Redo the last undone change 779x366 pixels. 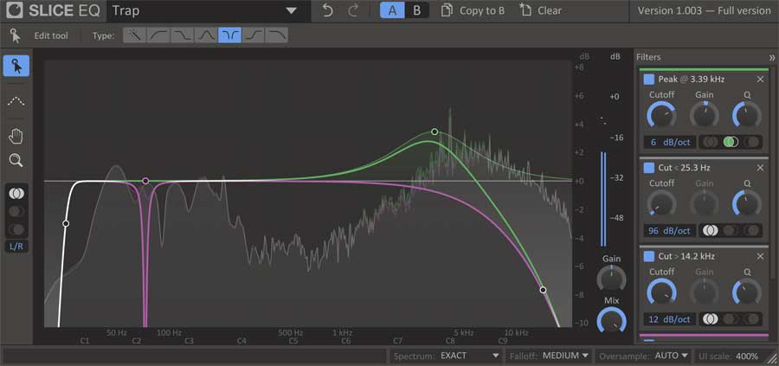point(353,10)
